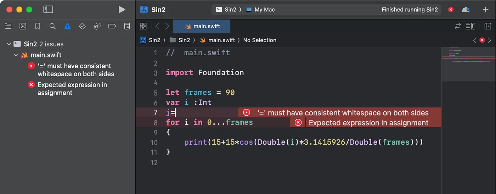The width and height of the screenshot is (496, 194).
Task: Click the Run button in the toolbar
Action: [122, 10]
